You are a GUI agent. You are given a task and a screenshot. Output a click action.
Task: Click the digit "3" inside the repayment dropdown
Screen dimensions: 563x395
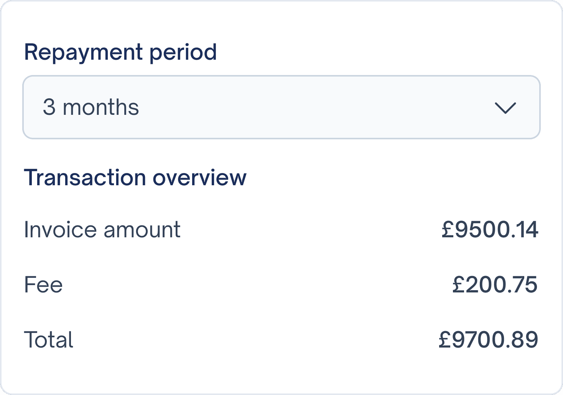[49, 107]
